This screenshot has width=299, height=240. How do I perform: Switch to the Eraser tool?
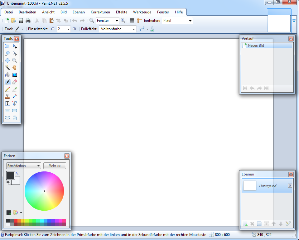[15, 82]
